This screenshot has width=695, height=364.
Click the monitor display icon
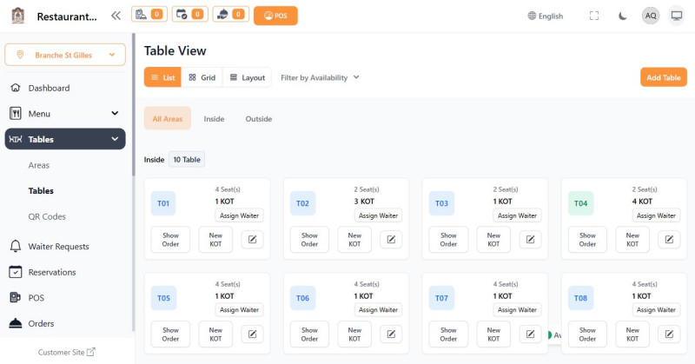coord(677,16)
